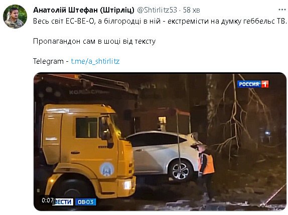Click the yellow truck's front headlight
288x215 pixels.
coord(127,185)
